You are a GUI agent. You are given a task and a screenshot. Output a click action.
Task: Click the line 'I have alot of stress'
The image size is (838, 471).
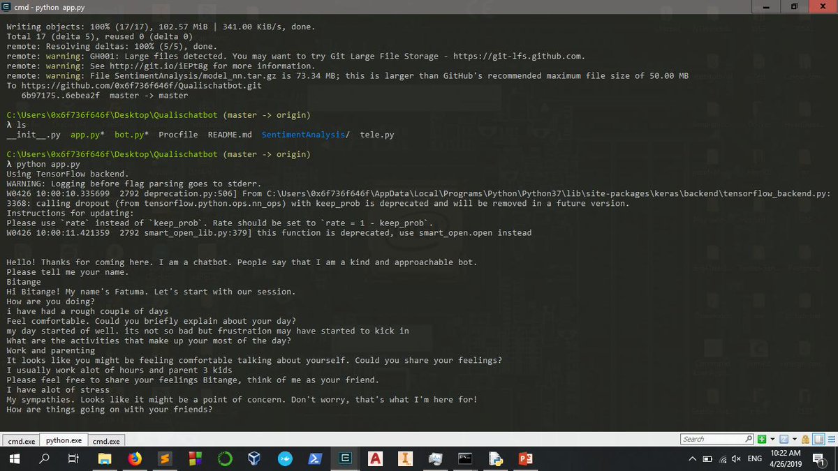pos(58,389)
